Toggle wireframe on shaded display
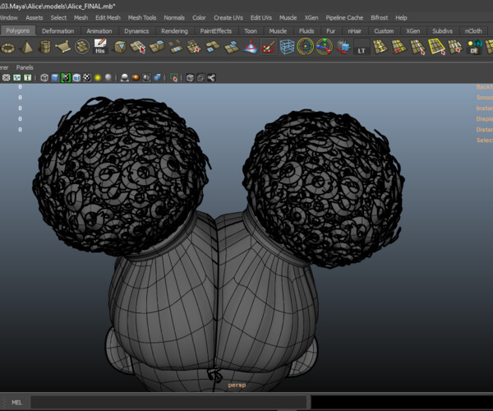493x411 pixels. (76, 77)
